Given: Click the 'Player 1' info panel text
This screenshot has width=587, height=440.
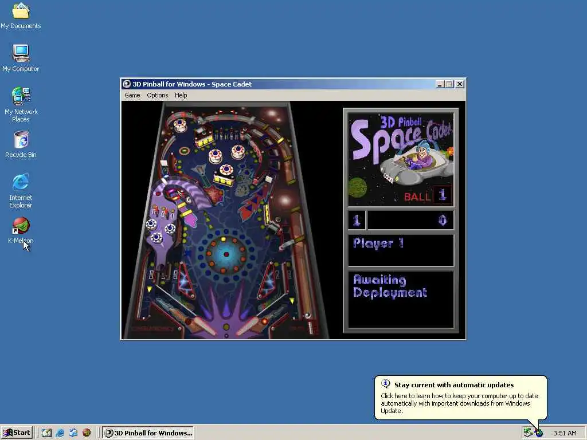Looking at the screenshot, I should click(x=378, y=243).
